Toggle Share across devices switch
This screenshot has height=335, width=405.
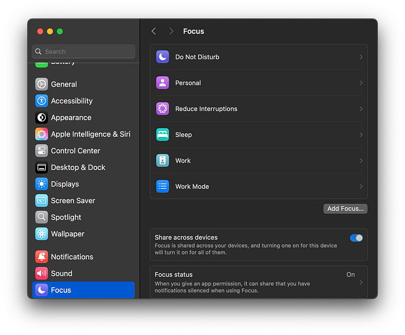click(356, 238)
